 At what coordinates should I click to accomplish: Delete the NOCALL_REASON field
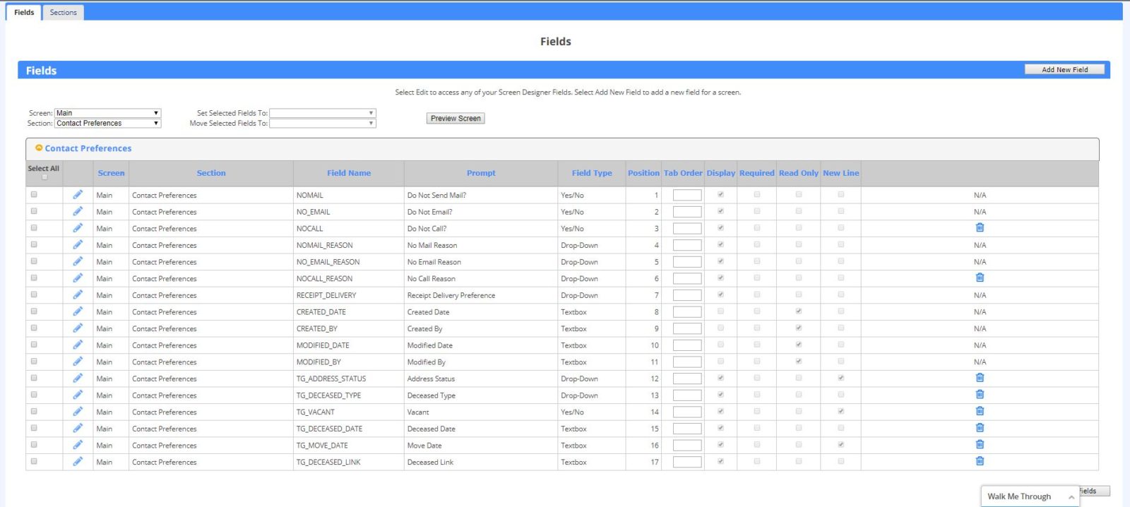[x=980, y=278]
